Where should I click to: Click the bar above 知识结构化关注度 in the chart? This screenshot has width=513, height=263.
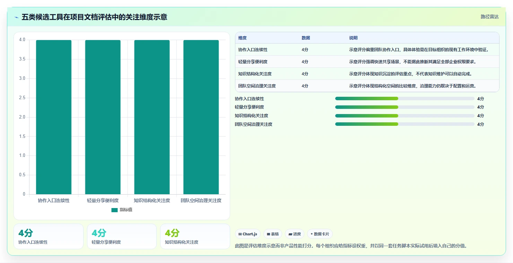[152, 117]
